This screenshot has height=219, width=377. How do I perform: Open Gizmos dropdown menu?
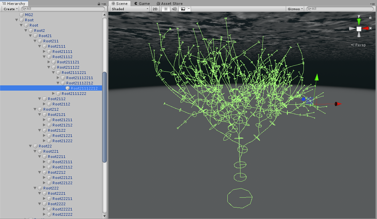point(295,9)
